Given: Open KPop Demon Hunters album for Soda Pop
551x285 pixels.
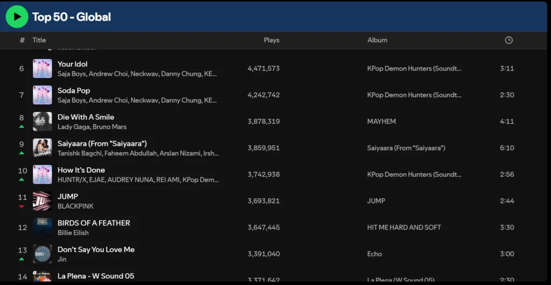Looking at the screenshot, I should click(414, 95).
